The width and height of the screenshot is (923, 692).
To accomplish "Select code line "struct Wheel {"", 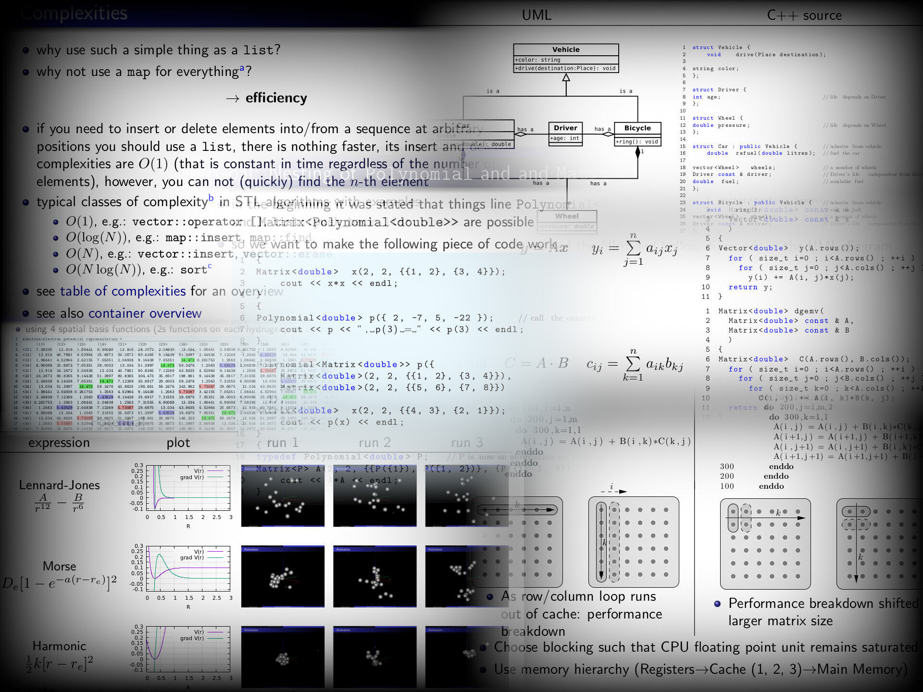I will pyautogui.click(x=717, y=118).
